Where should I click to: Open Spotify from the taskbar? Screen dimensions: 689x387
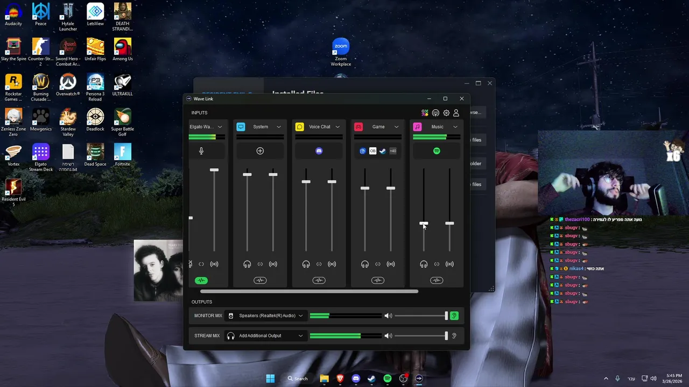(x=388, y=378)
